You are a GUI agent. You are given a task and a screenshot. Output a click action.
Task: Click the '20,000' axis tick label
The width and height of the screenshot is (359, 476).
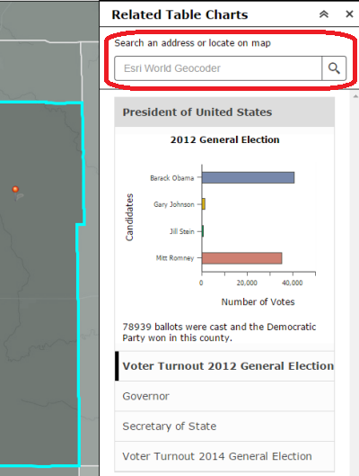247,283
